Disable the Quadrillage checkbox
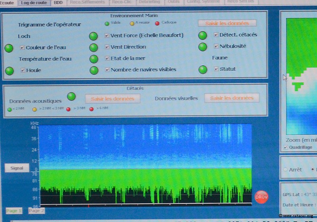The width and height of the screenshot is (317, 222). [x=286, y=147]
